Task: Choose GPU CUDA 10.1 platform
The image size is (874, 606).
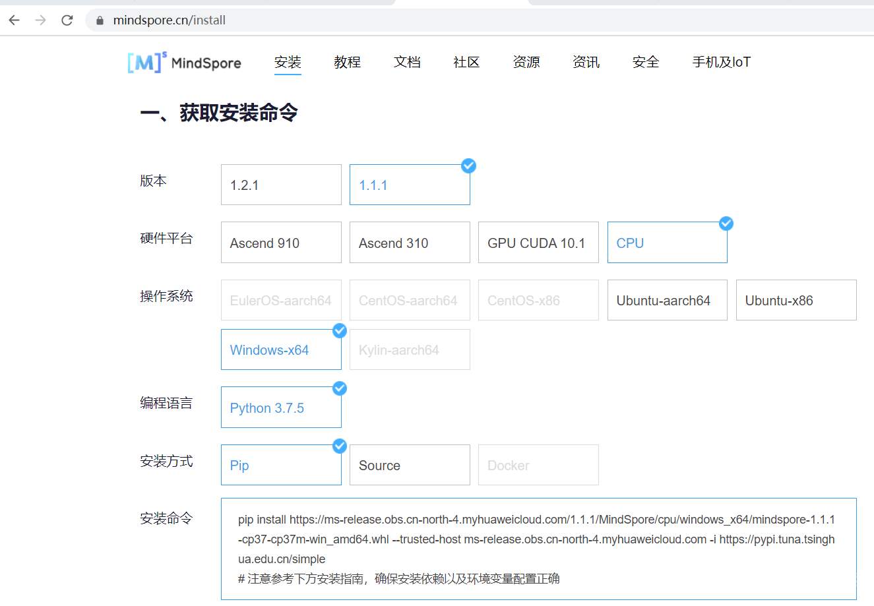Action: click(538, 243)
